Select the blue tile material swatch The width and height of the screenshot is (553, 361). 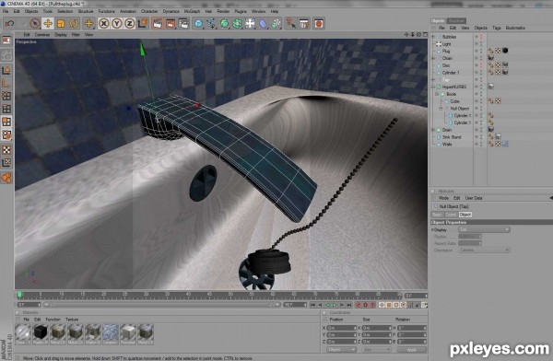point(111,334)
